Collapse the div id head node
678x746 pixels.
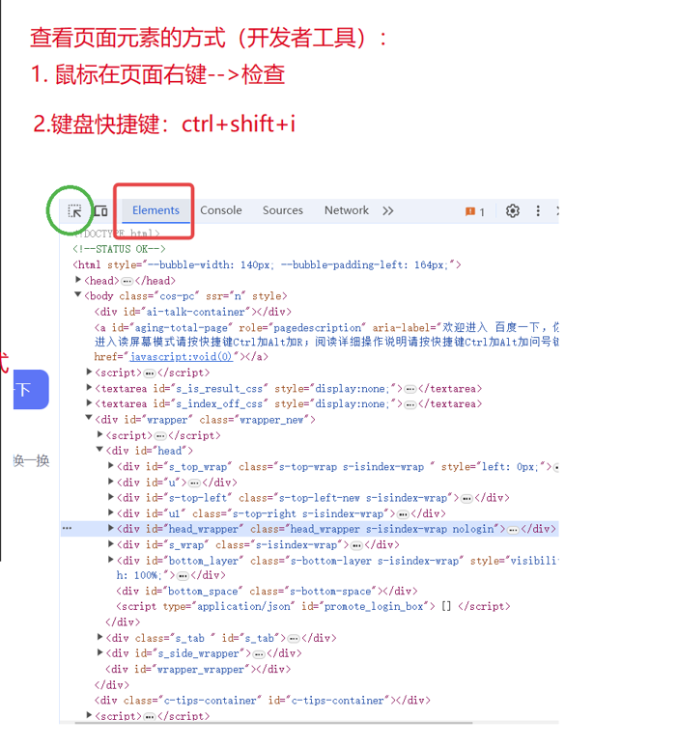(x=99, y=449)
